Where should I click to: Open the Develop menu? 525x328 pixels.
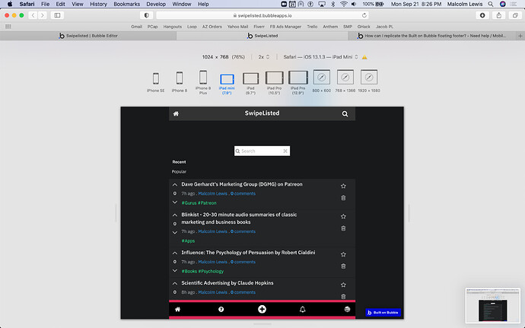[156, 4]
